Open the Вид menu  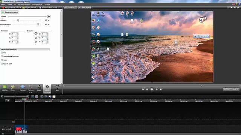15,4
